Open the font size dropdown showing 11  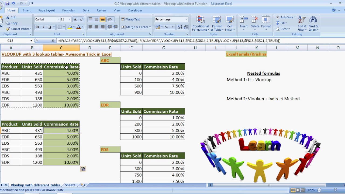pos(70,19)
